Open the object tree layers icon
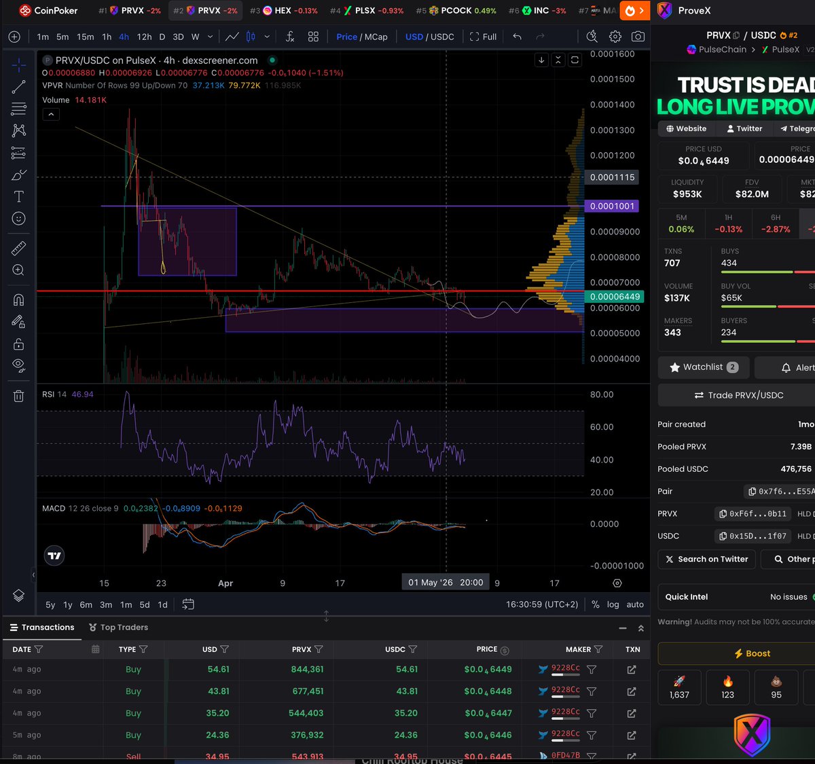 (18, 595)
